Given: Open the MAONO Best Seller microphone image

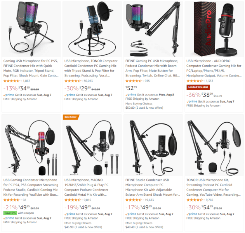Looking at the screenshot, I should coord(92,145).
